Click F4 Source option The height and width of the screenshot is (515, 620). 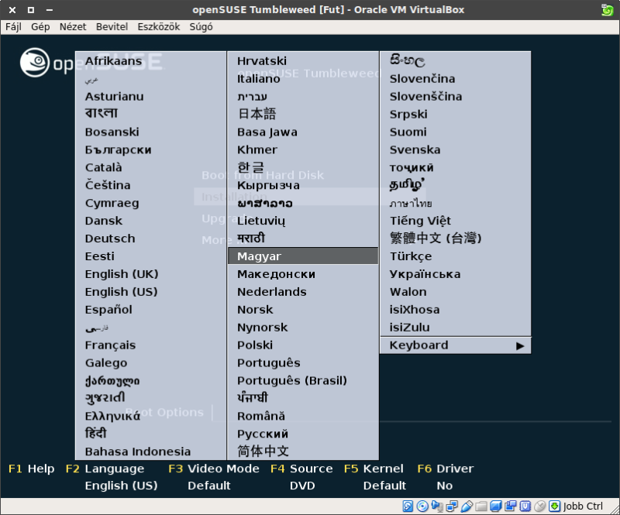301,469
